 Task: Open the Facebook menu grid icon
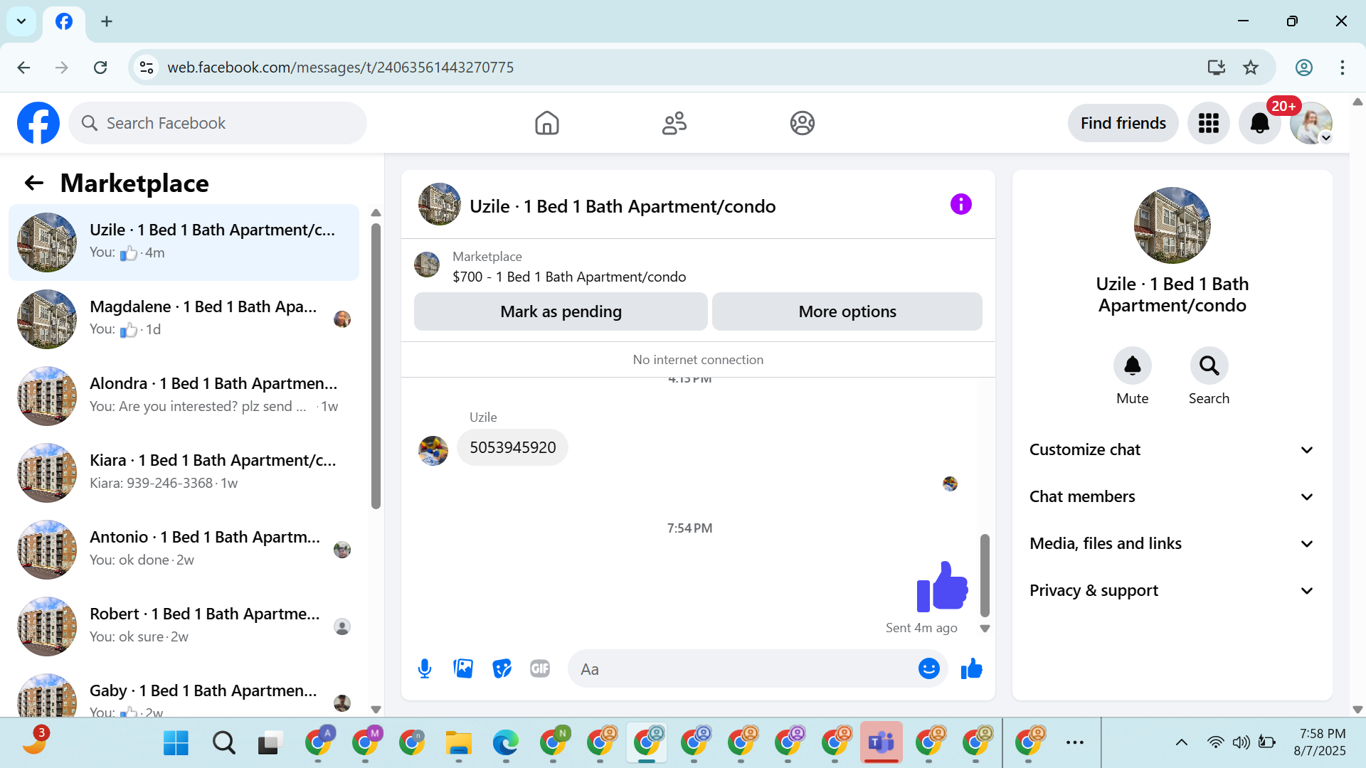tap(1208, 123)
